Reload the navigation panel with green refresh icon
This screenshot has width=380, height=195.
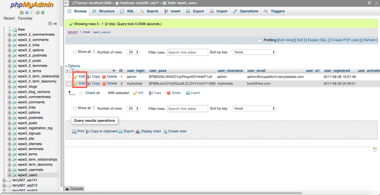click(43, 12)
